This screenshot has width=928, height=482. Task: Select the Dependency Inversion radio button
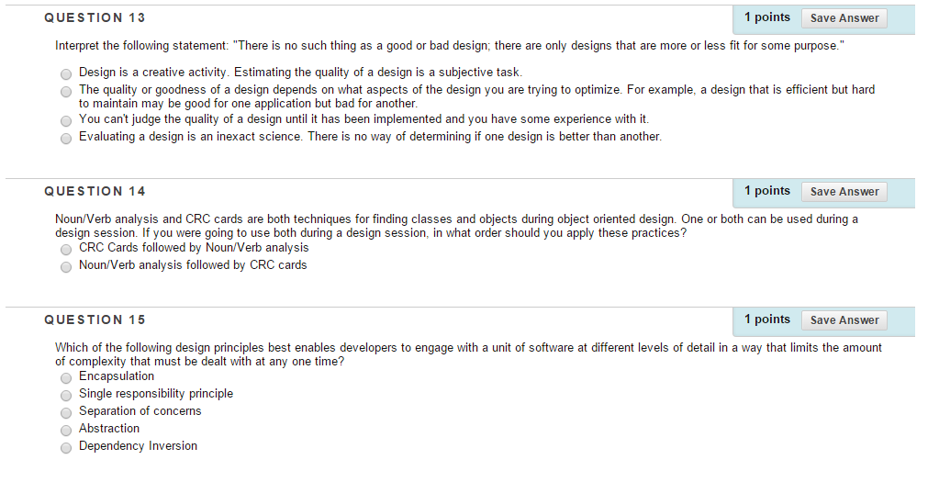pos(66,448)
